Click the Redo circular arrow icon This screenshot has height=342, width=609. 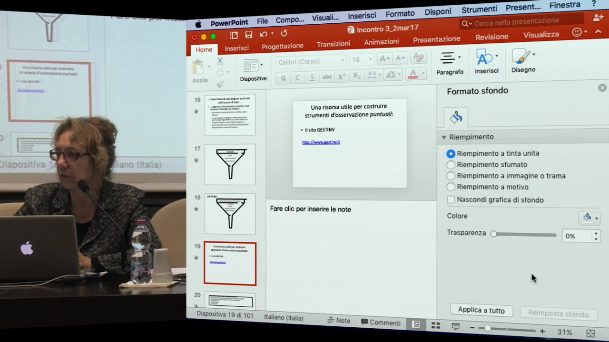click(284, 33)
